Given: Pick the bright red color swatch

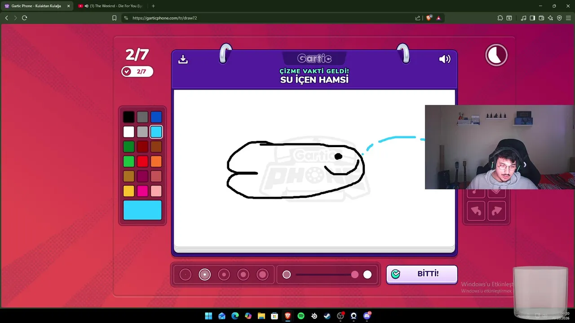Looking at the screenshot, I should (x=142, y=161).
